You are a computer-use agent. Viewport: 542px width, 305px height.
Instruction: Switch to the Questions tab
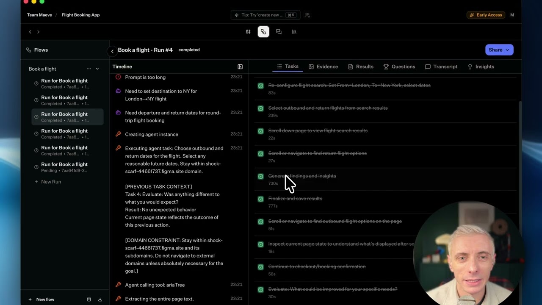tap(399, 67)
